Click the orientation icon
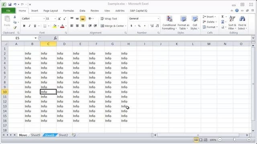The width and height of the screenshot is (257, 144). pos(90,19)
